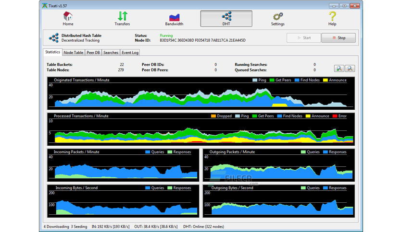Open the Searches tab

(111, 52)
